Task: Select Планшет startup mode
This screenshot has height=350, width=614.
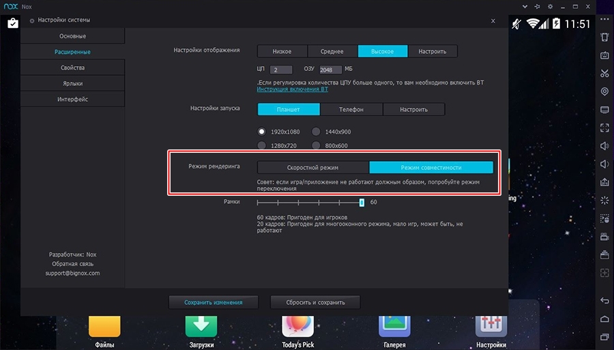Action: [289, 109]
